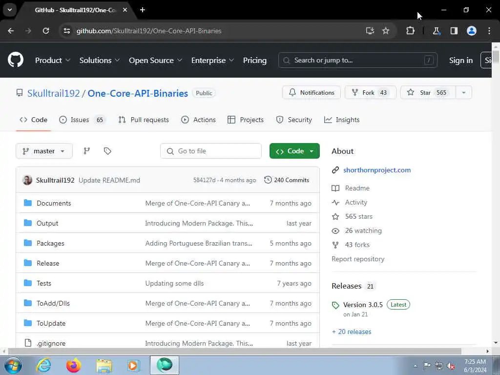
Task: Open the Skulltrail192 owner link
Action: click(54, 93)
